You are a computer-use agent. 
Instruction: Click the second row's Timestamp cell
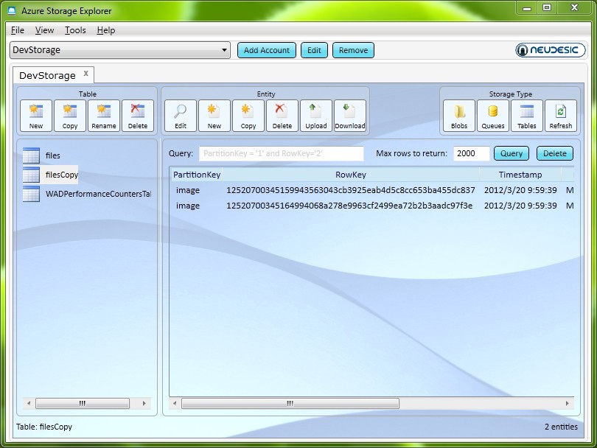[520, 206]
